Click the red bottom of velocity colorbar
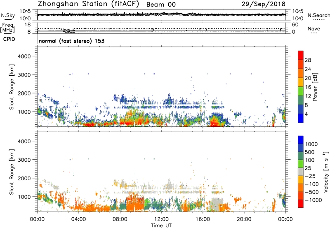This screenshot has height=228, width=330. (301, 204)
